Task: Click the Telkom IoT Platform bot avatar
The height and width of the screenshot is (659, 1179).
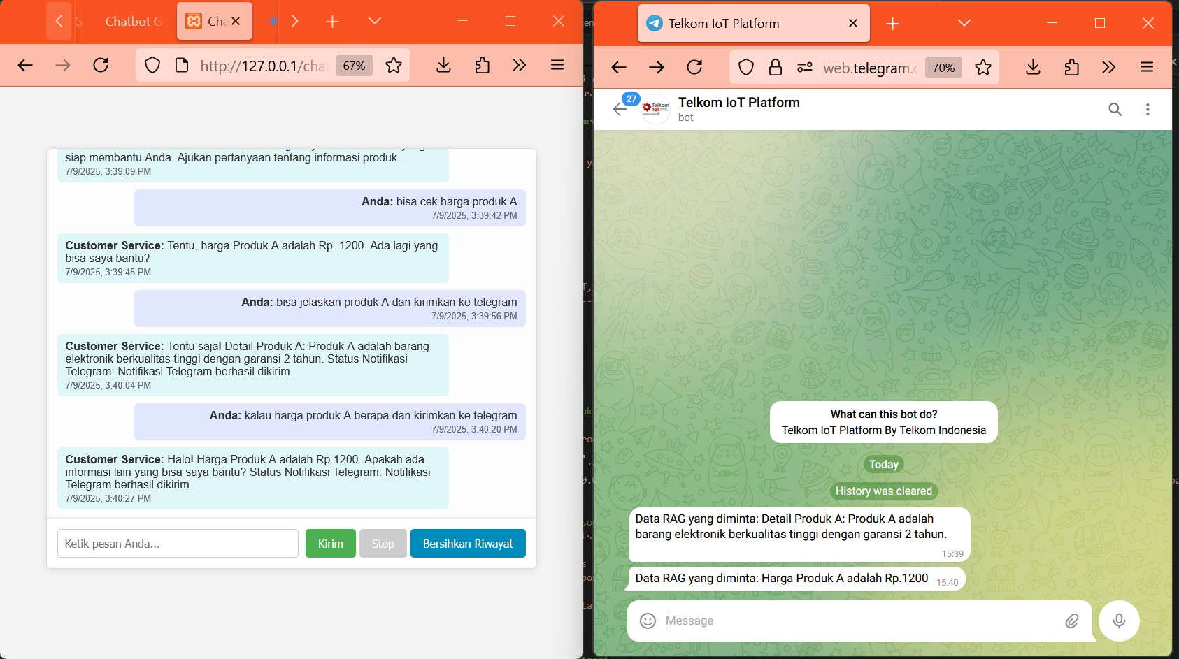Action: tap(655, 109)
